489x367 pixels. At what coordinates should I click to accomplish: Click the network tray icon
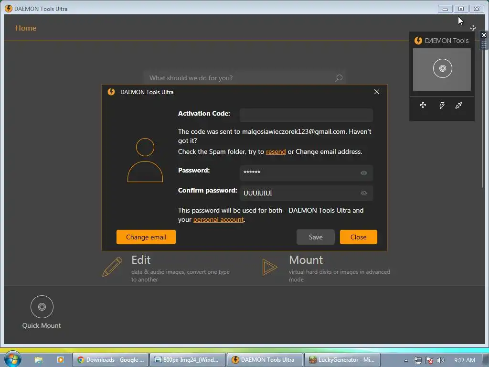coord(417,360)
